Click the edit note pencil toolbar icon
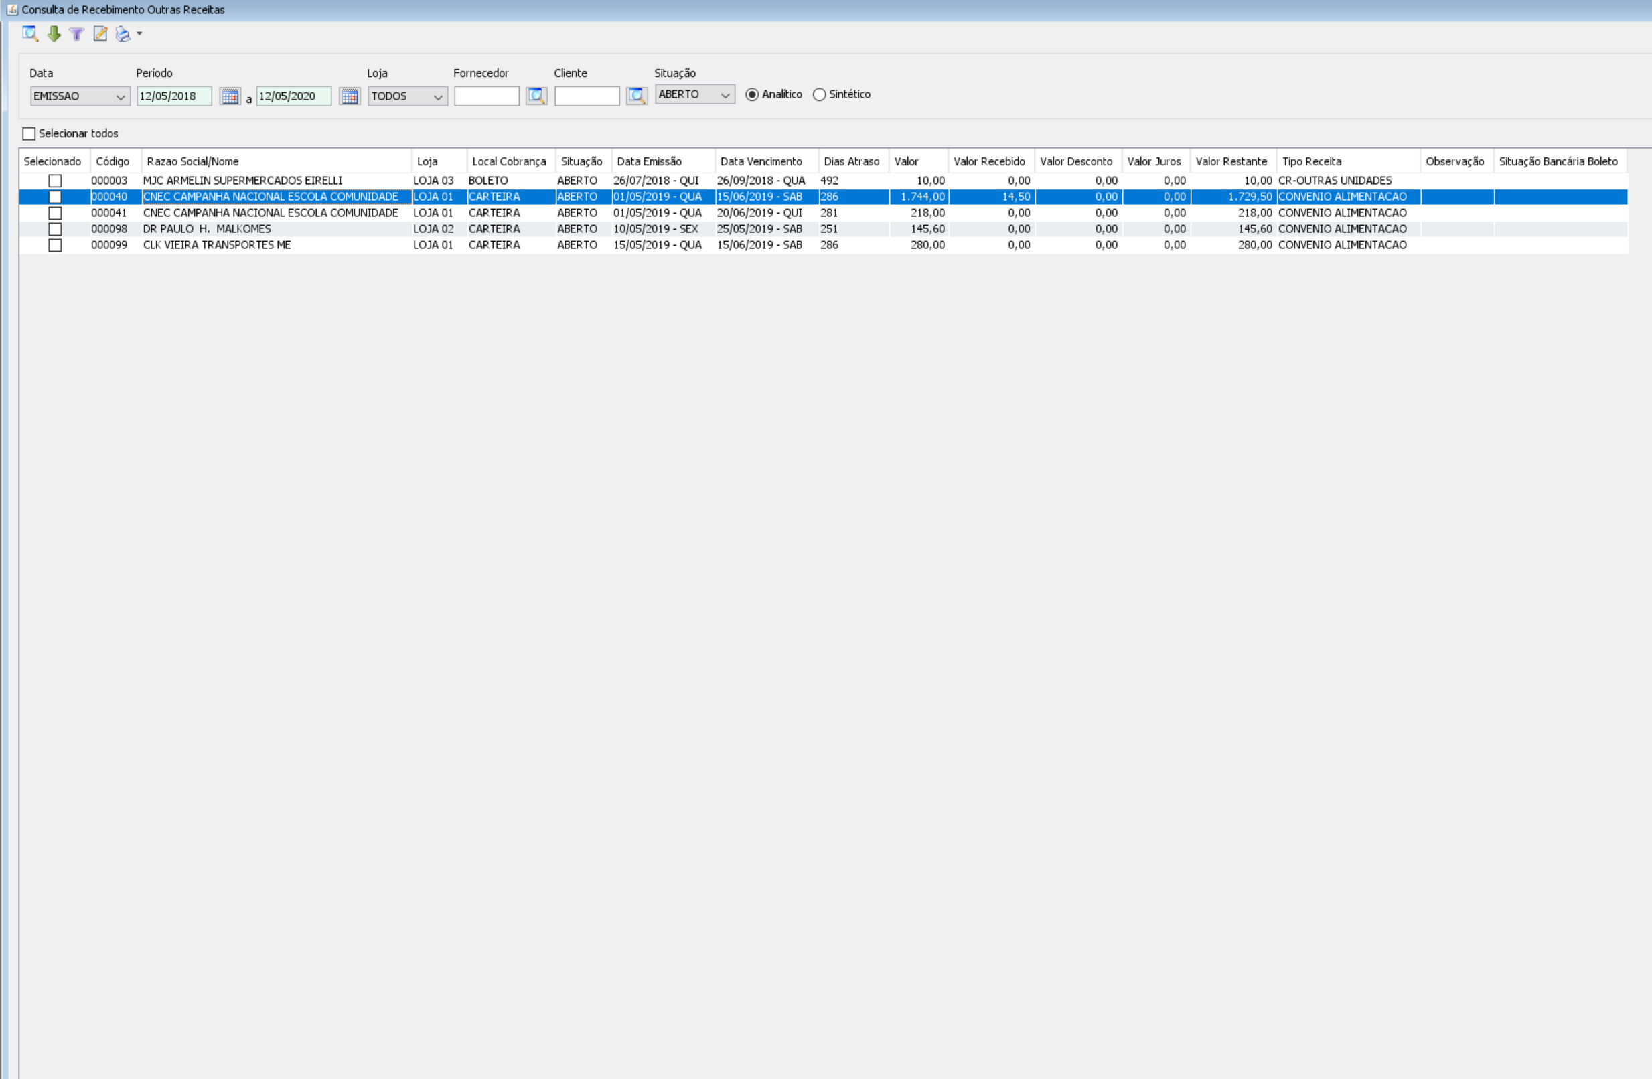The height and width of the screenshot is (1079, 1652). click(100, 33)
